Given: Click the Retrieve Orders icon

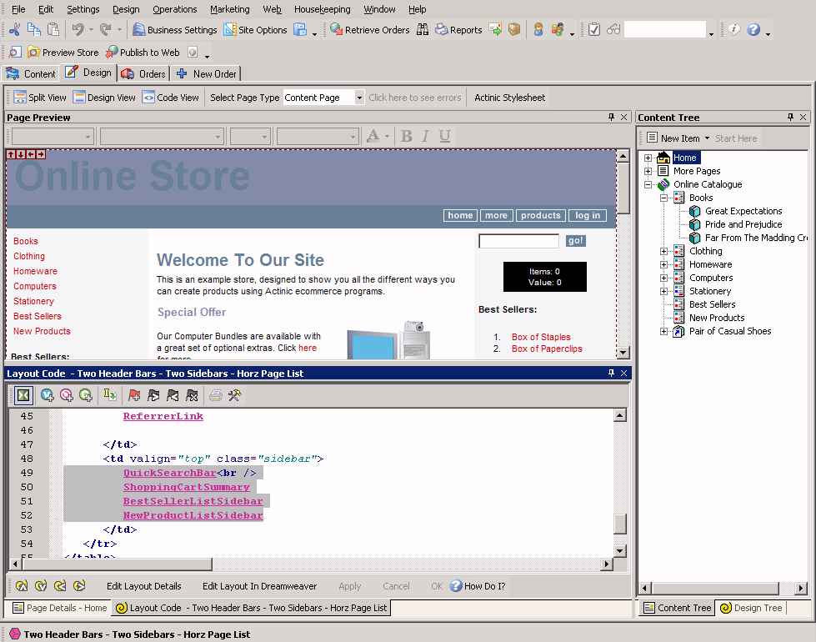Looking at the screenshot, I should pos(337,30).
